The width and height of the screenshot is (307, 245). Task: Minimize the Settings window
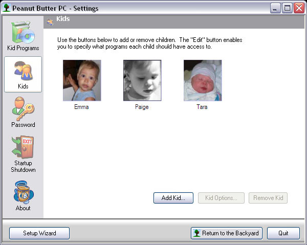point(275,8)
